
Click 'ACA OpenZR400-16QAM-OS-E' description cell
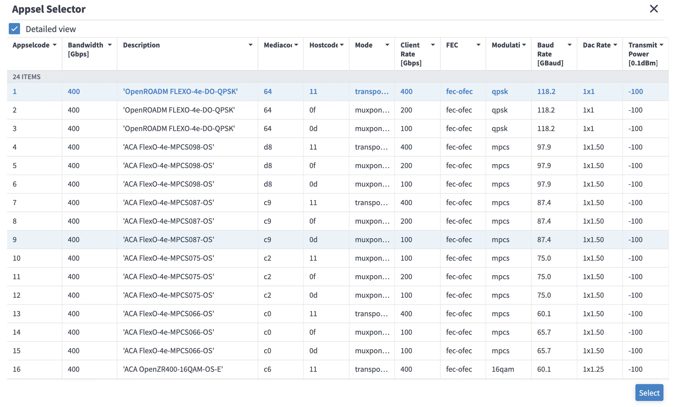tap(187, 369)
